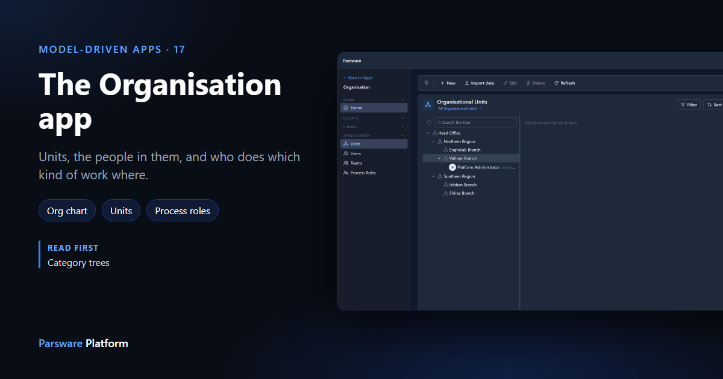The image size is (723, 379).
Task: Click the New button with plus icon
Action: [x=448, y=83]
